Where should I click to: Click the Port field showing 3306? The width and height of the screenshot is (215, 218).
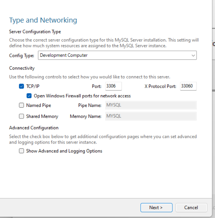point(113,86)
